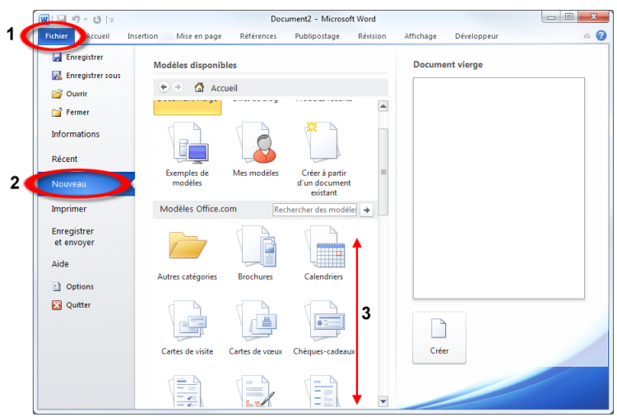Show the Récent documents list
The height and width of the screenshot is (417, 617).
[x=64, y=159]
